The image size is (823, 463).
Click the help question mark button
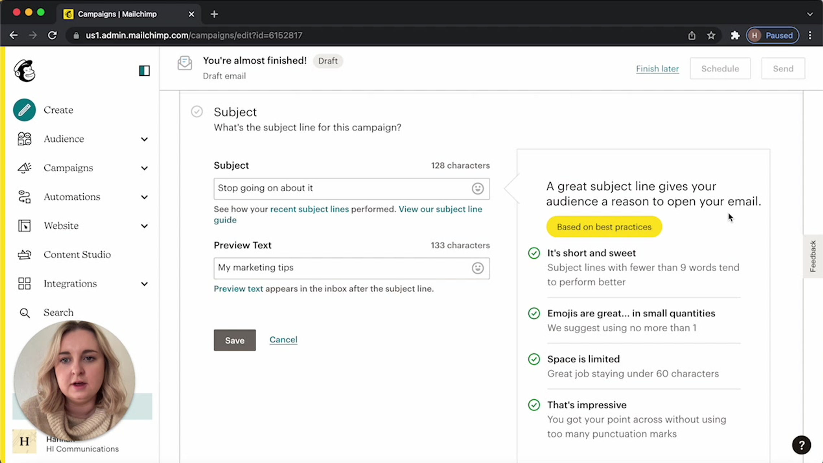coord(801,445)
